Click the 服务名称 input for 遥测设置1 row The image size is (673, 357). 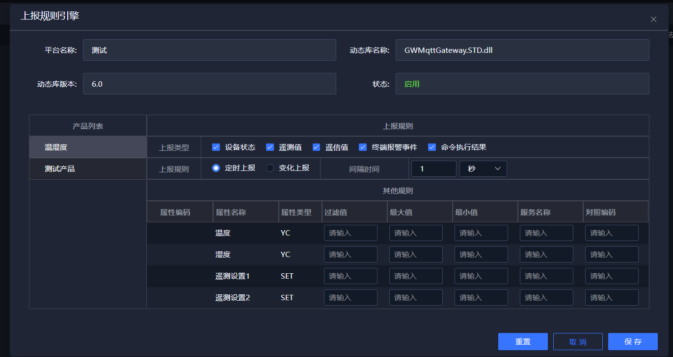point(546,276)
